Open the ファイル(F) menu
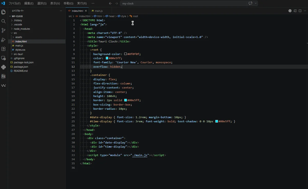308x189 pixels. click(x=15, y=3)
